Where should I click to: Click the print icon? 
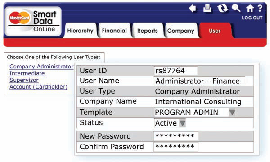(207, 8)
